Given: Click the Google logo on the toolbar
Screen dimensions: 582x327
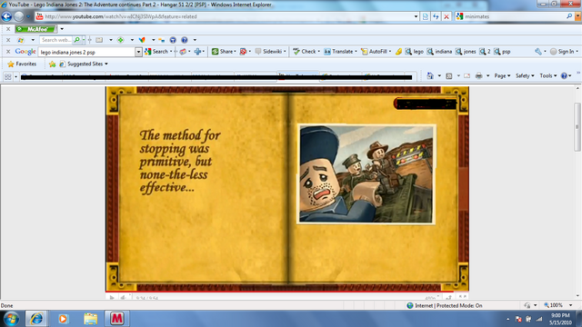Looking at the screenshot, I should coord(25,52).
